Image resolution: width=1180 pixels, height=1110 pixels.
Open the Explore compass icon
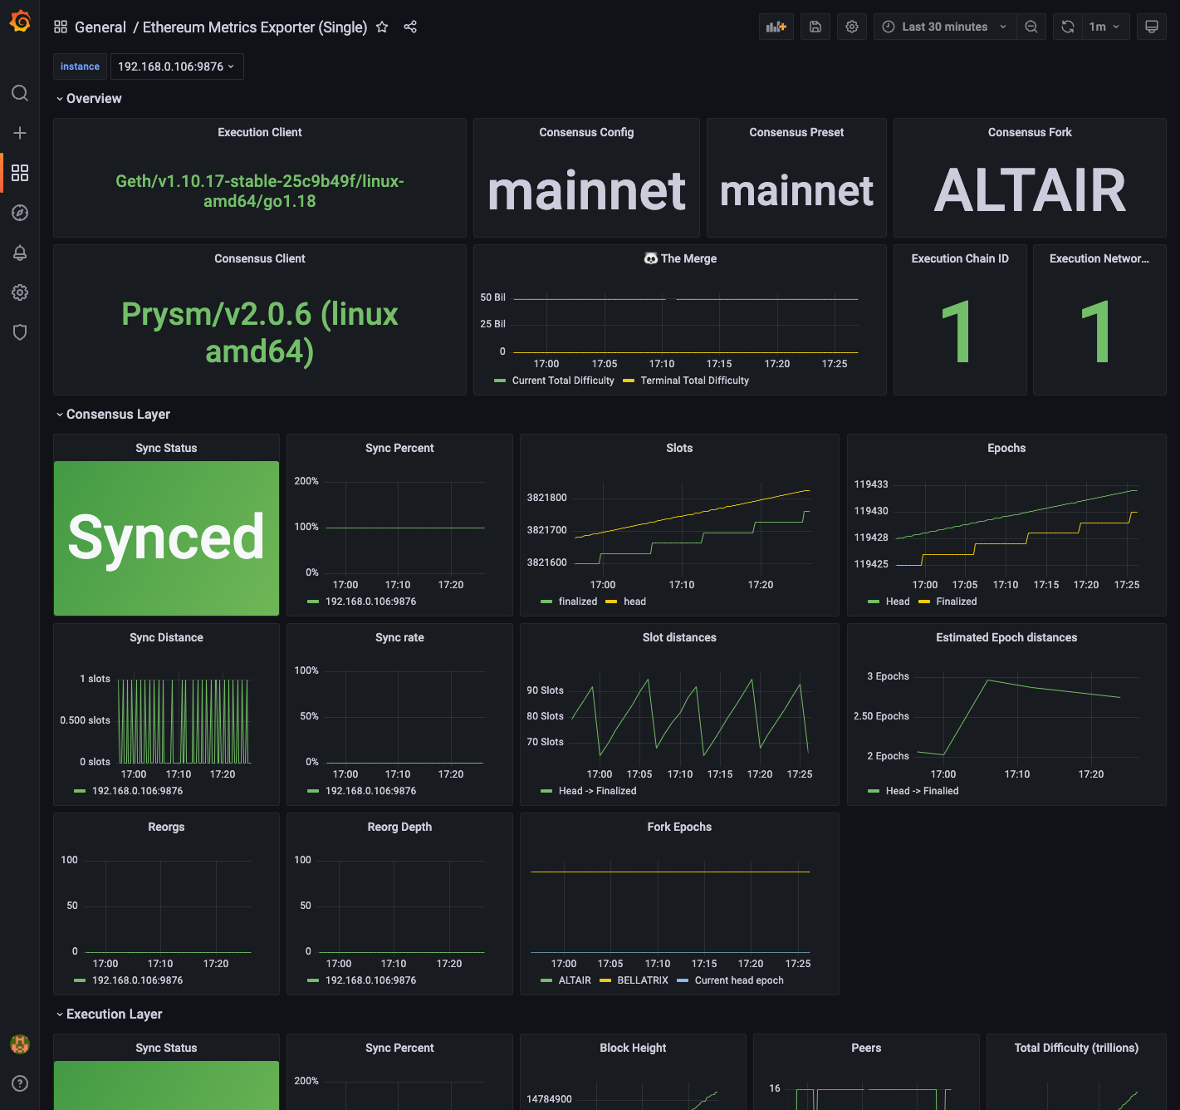coord(20,213)
